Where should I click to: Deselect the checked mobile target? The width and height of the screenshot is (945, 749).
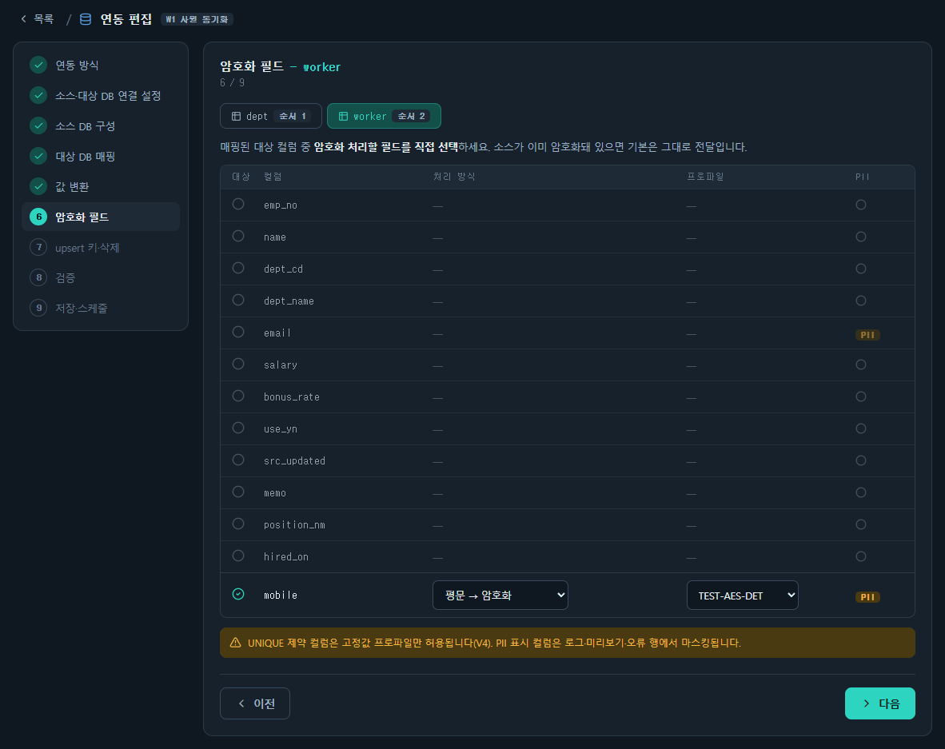[x=238, y=594]
